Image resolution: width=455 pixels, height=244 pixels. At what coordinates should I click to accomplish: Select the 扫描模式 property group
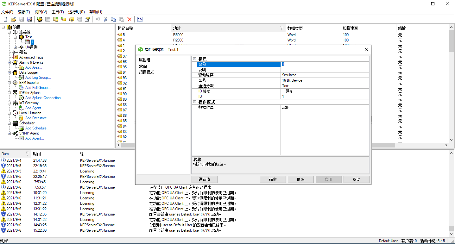coord(147,72)
